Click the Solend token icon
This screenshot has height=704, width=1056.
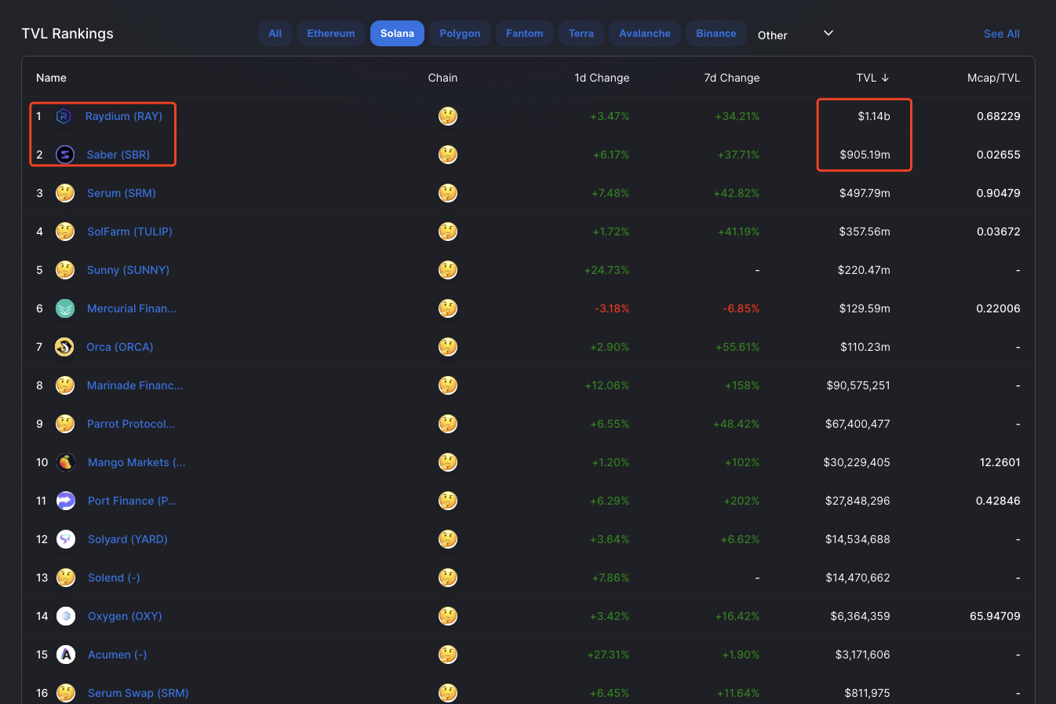[x=66, y=578]
